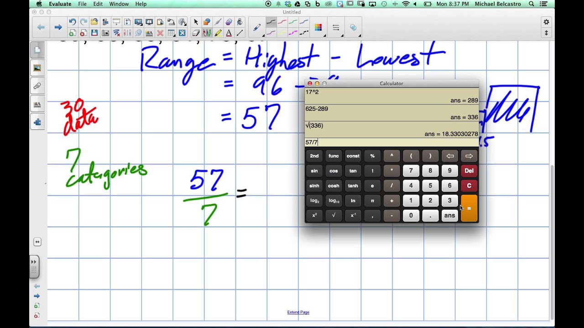
Task: Click the log10 button in Calculator
Action: pos(334,200)
